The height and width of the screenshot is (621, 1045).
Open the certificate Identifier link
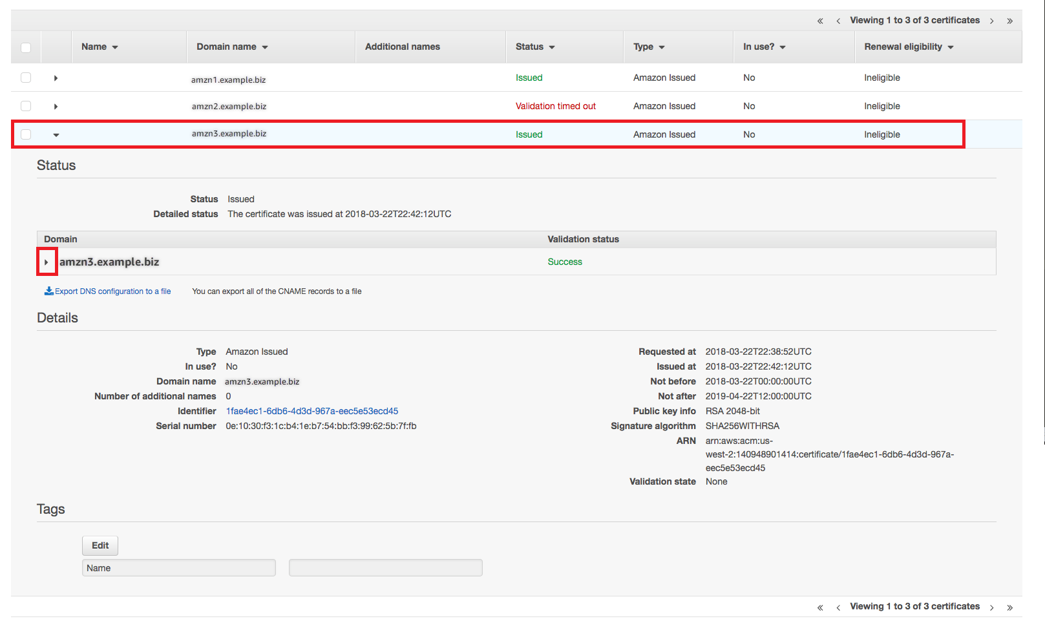(312, 411)
